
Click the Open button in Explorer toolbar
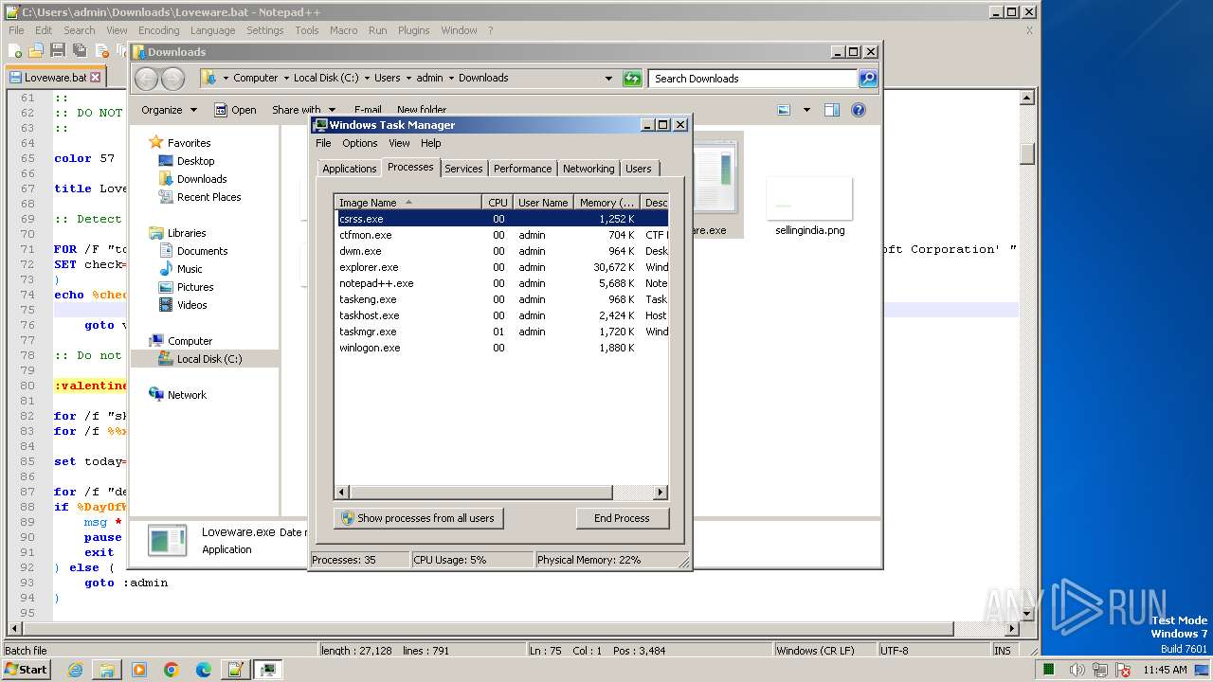click(235, 110)
